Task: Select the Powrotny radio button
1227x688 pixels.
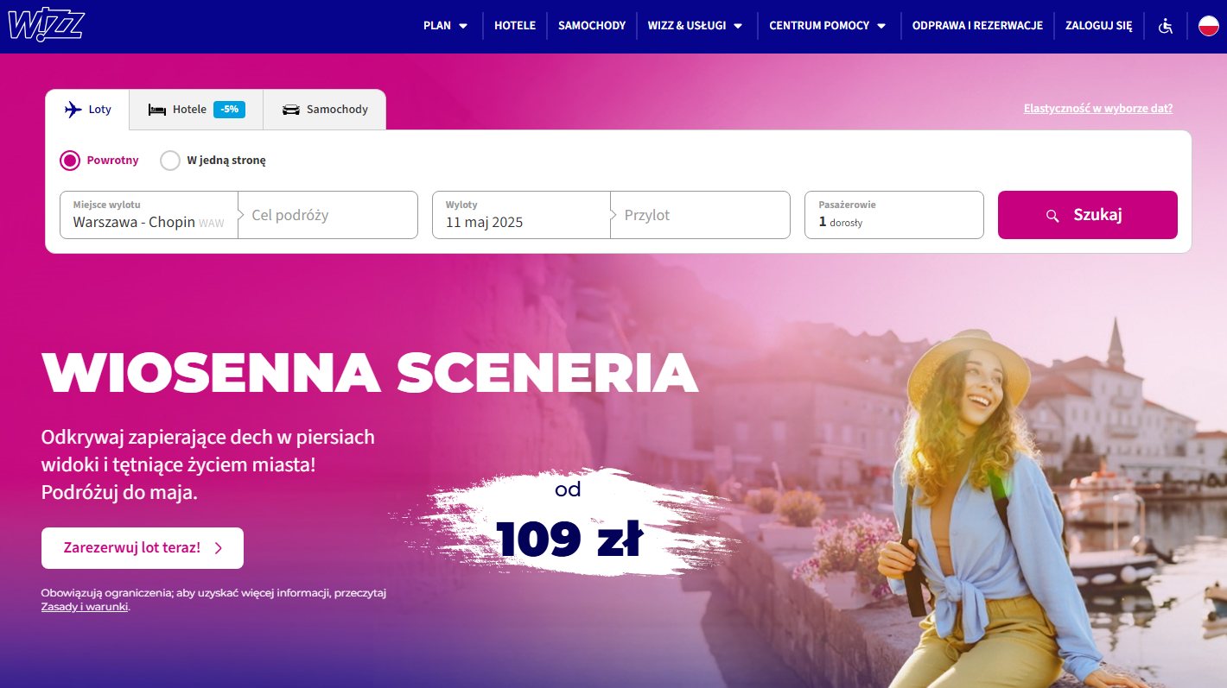Action: tap(70, 161)
